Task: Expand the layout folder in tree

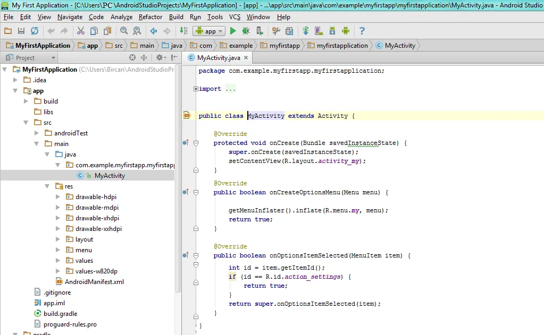Action: coord(58,239)
